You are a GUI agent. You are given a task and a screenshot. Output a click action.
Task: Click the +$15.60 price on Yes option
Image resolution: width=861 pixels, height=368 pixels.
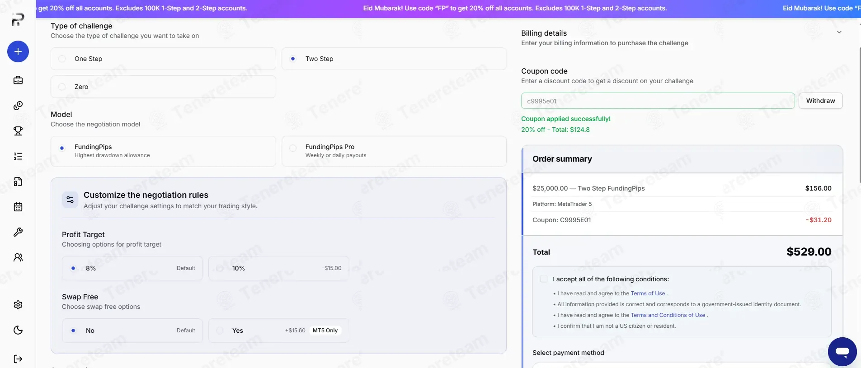click(295, 331)
